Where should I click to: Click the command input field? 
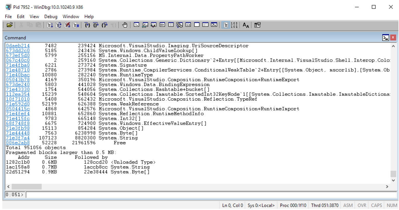211,195
